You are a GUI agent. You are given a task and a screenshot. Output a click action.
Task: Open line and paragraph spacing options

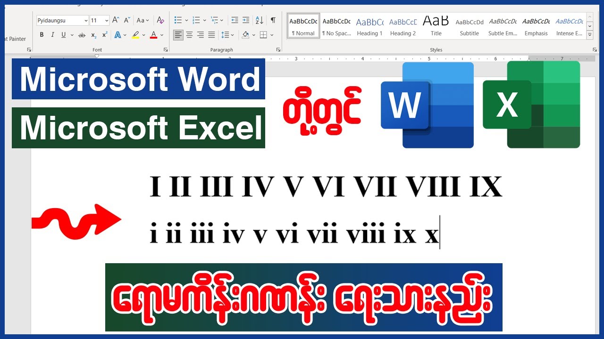pos(227,35)
